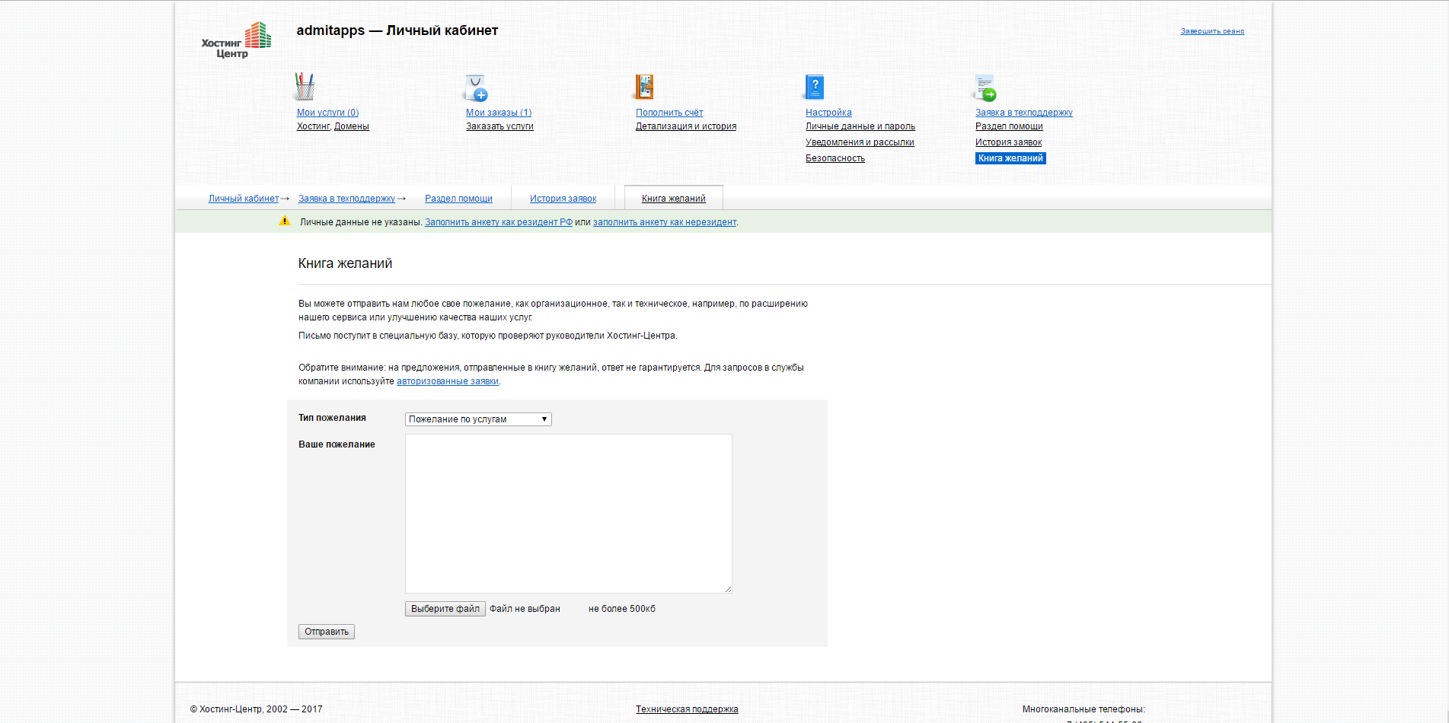
Task: Click заполнить анкету как нерезидент link
Action: pos(665,222)
